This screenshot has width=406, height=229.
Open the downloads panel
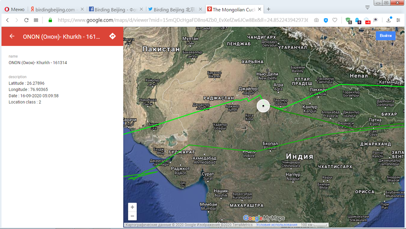click(389, 20)
